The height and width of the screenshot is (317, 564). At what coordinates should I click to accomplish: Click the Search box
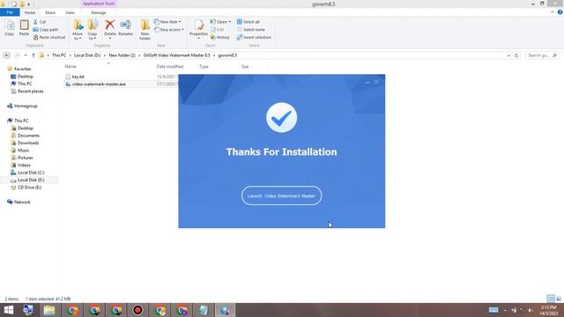[542, 55]
